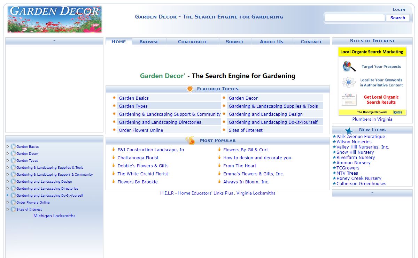Open The White Orchid Florist link

143,174
